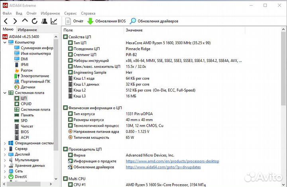Select the IPMI tree item
The image size is (287, 187).
pyautogui.click(x=22, y=65)
